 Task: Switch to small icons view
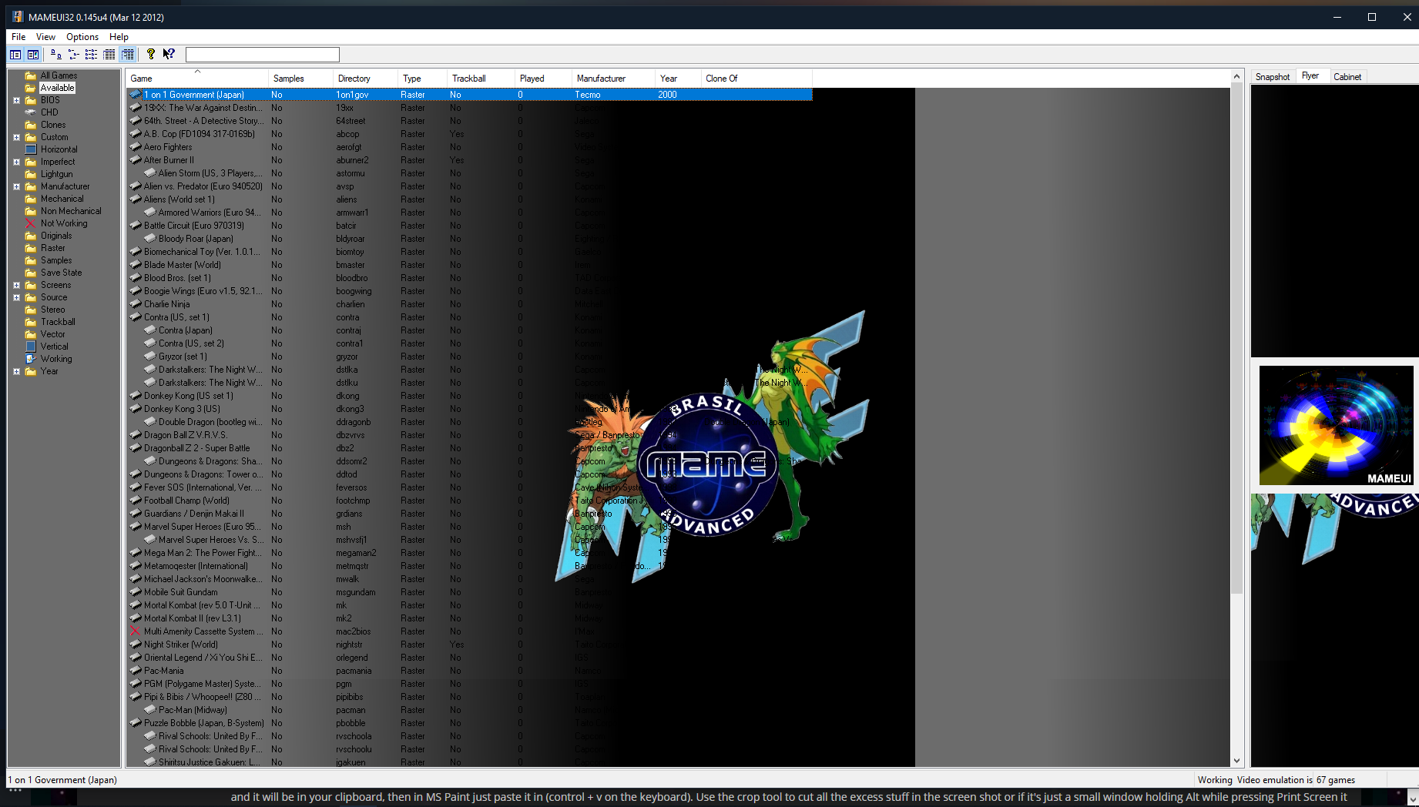pyautogui.click(x=74, y=55)
